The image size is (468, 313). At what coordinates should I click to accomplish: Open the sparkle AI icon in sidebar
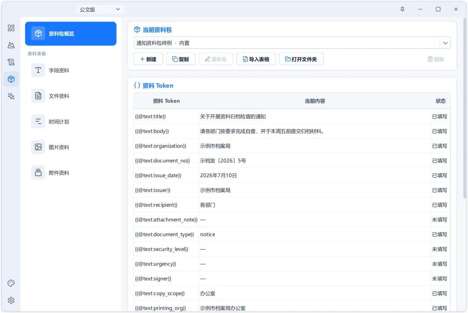11,96
